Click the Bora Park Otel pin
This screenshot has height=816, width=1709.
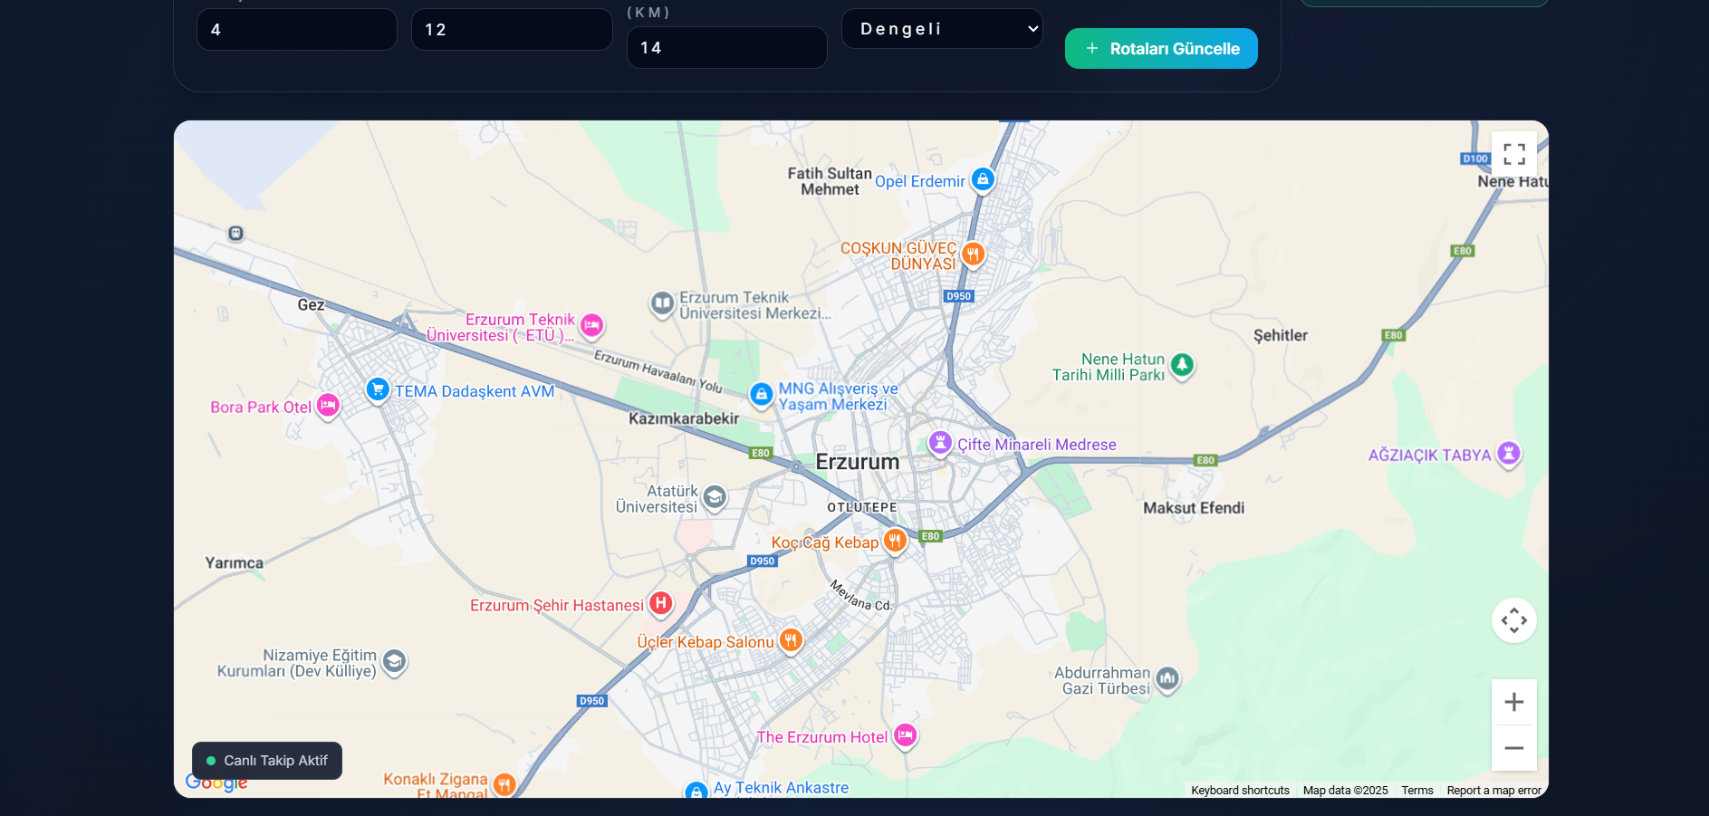328,405
